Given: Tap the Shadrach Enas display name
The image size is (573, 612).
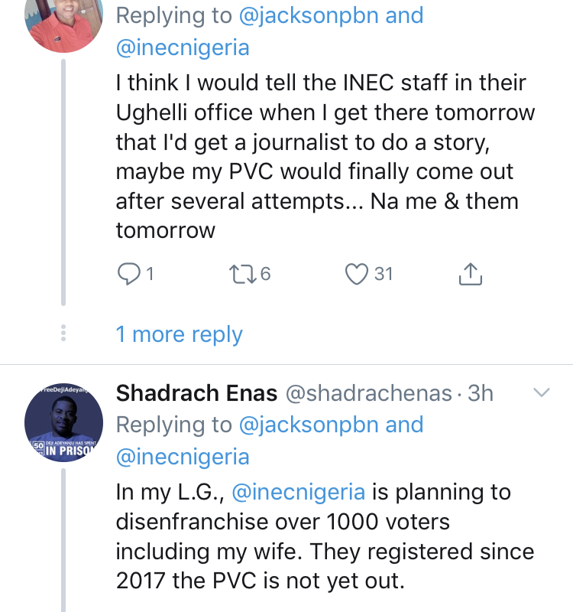Looking at the screenshot, I should [x=196, y=392].
